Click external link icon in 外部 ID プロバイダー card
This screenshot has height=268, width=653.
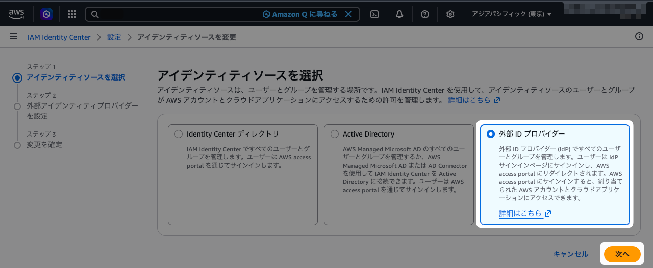548,213
